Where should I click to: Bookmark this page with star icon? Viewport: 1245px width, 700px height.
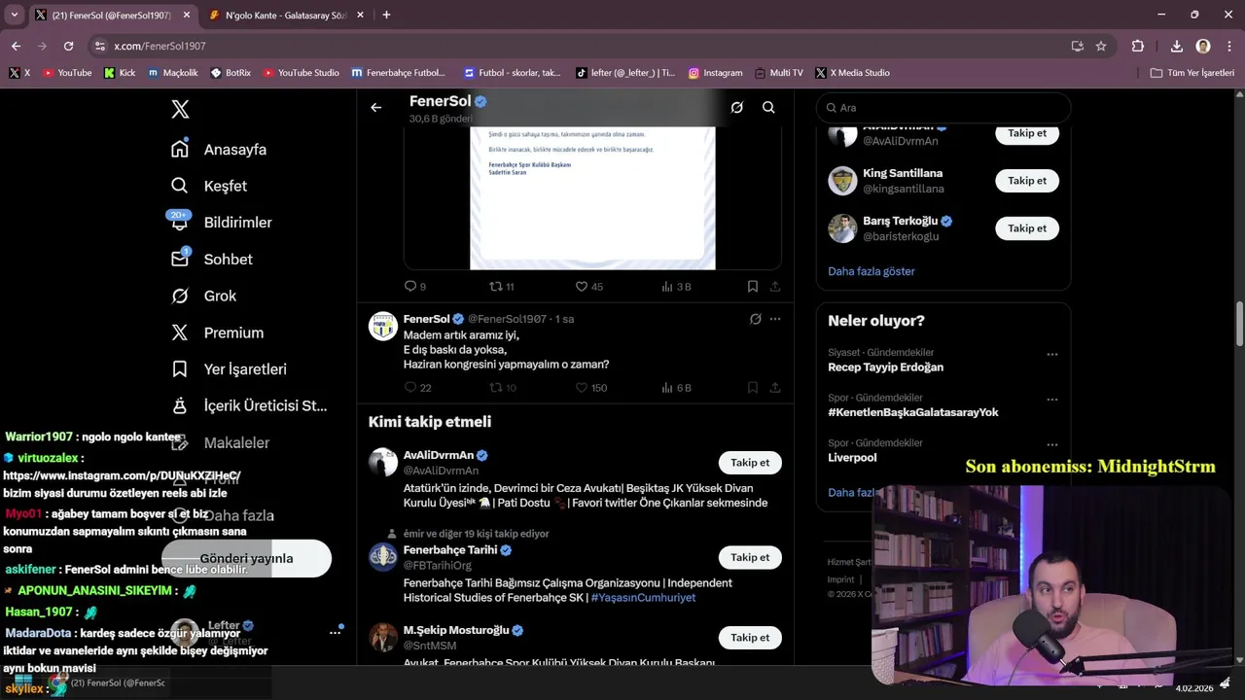(x=1101, y=46)
